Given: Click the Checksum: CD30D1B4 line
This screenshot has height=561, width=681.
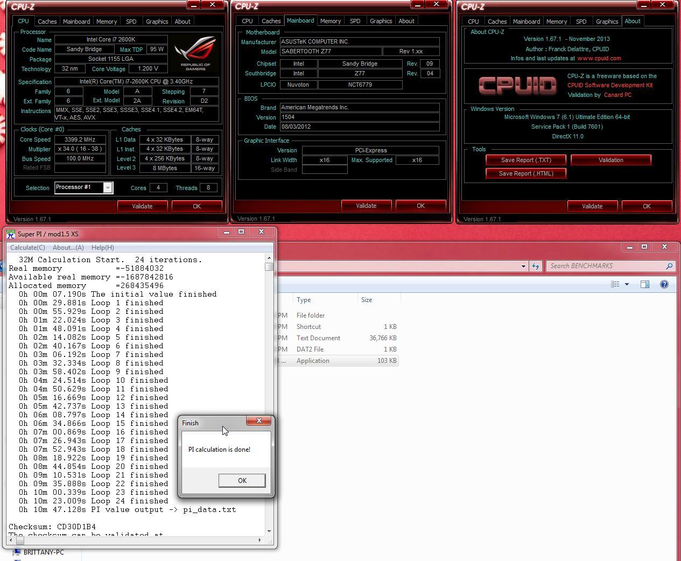Looking at the screenshot, I should click(52, 527).
